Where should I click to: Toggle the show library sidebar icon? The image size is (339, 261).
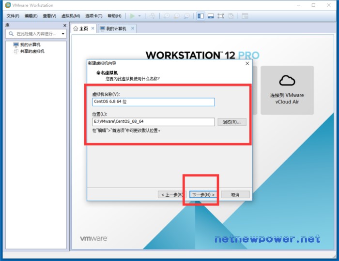pos(201,16)
